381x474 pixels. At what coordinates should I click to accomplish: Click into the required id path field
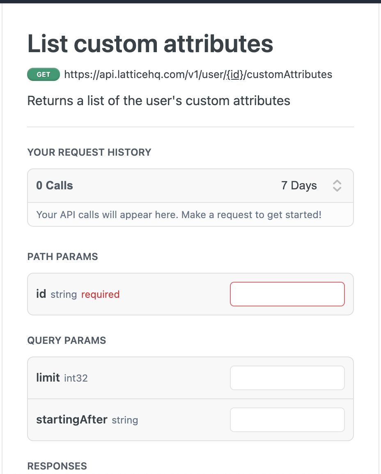pos(287,294)
